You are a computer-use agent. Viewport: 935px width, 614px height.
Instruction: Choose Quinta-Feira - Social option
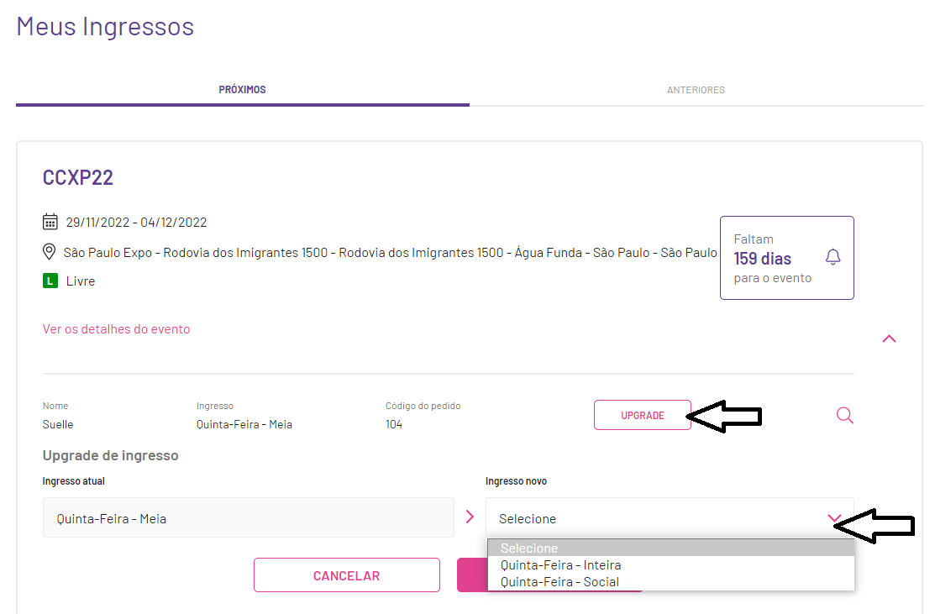coord(671,582)
